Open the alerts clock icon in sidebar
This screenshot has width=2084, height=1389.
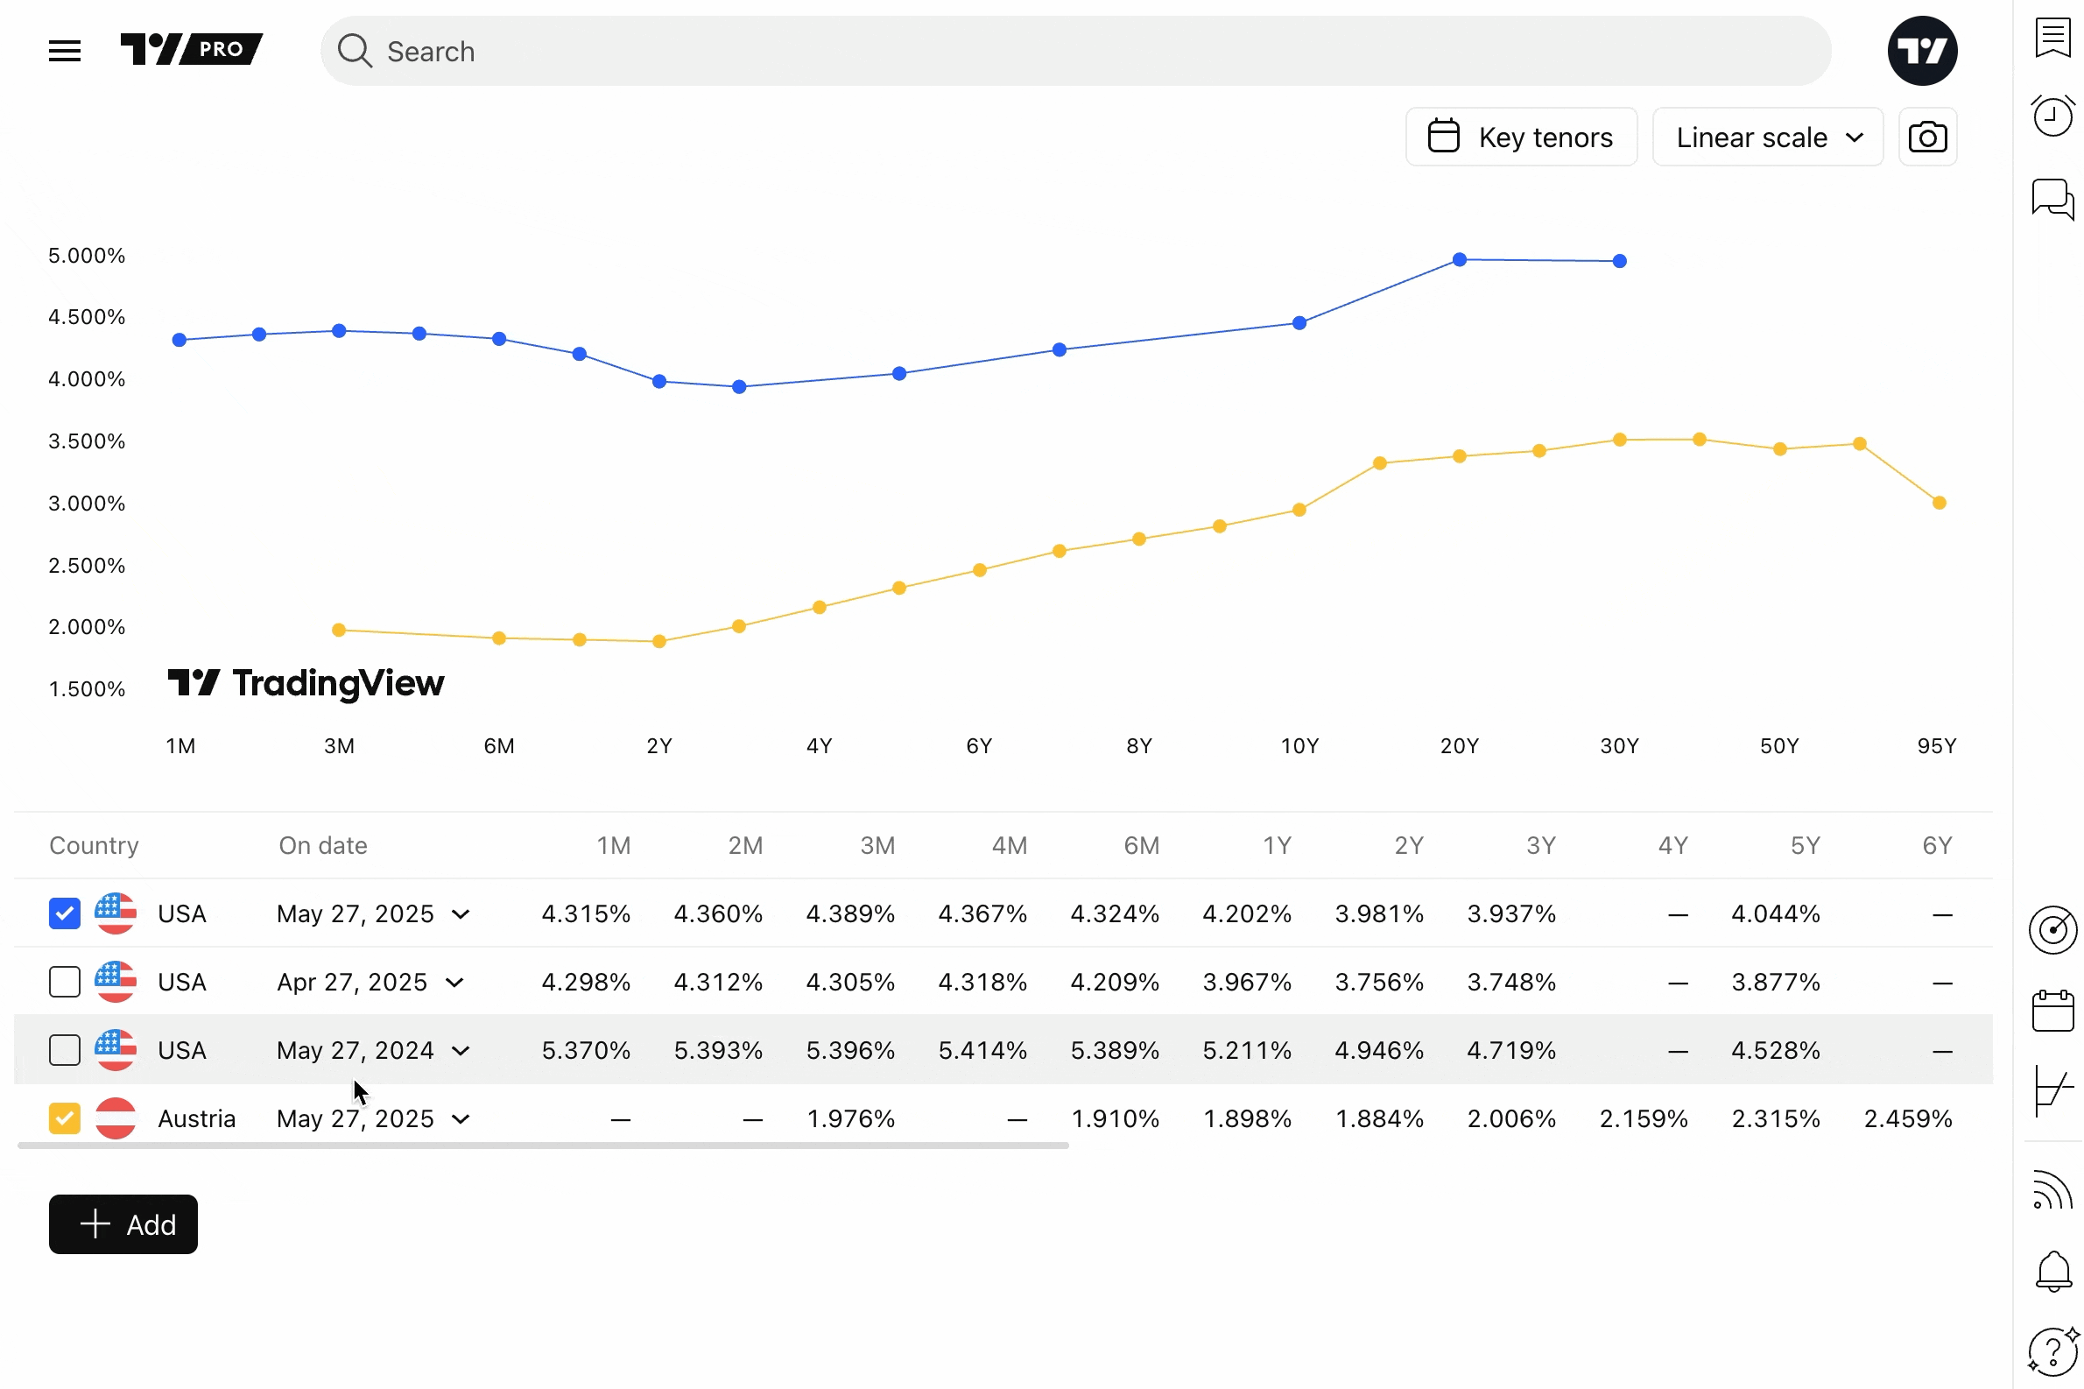[2052, 116]
